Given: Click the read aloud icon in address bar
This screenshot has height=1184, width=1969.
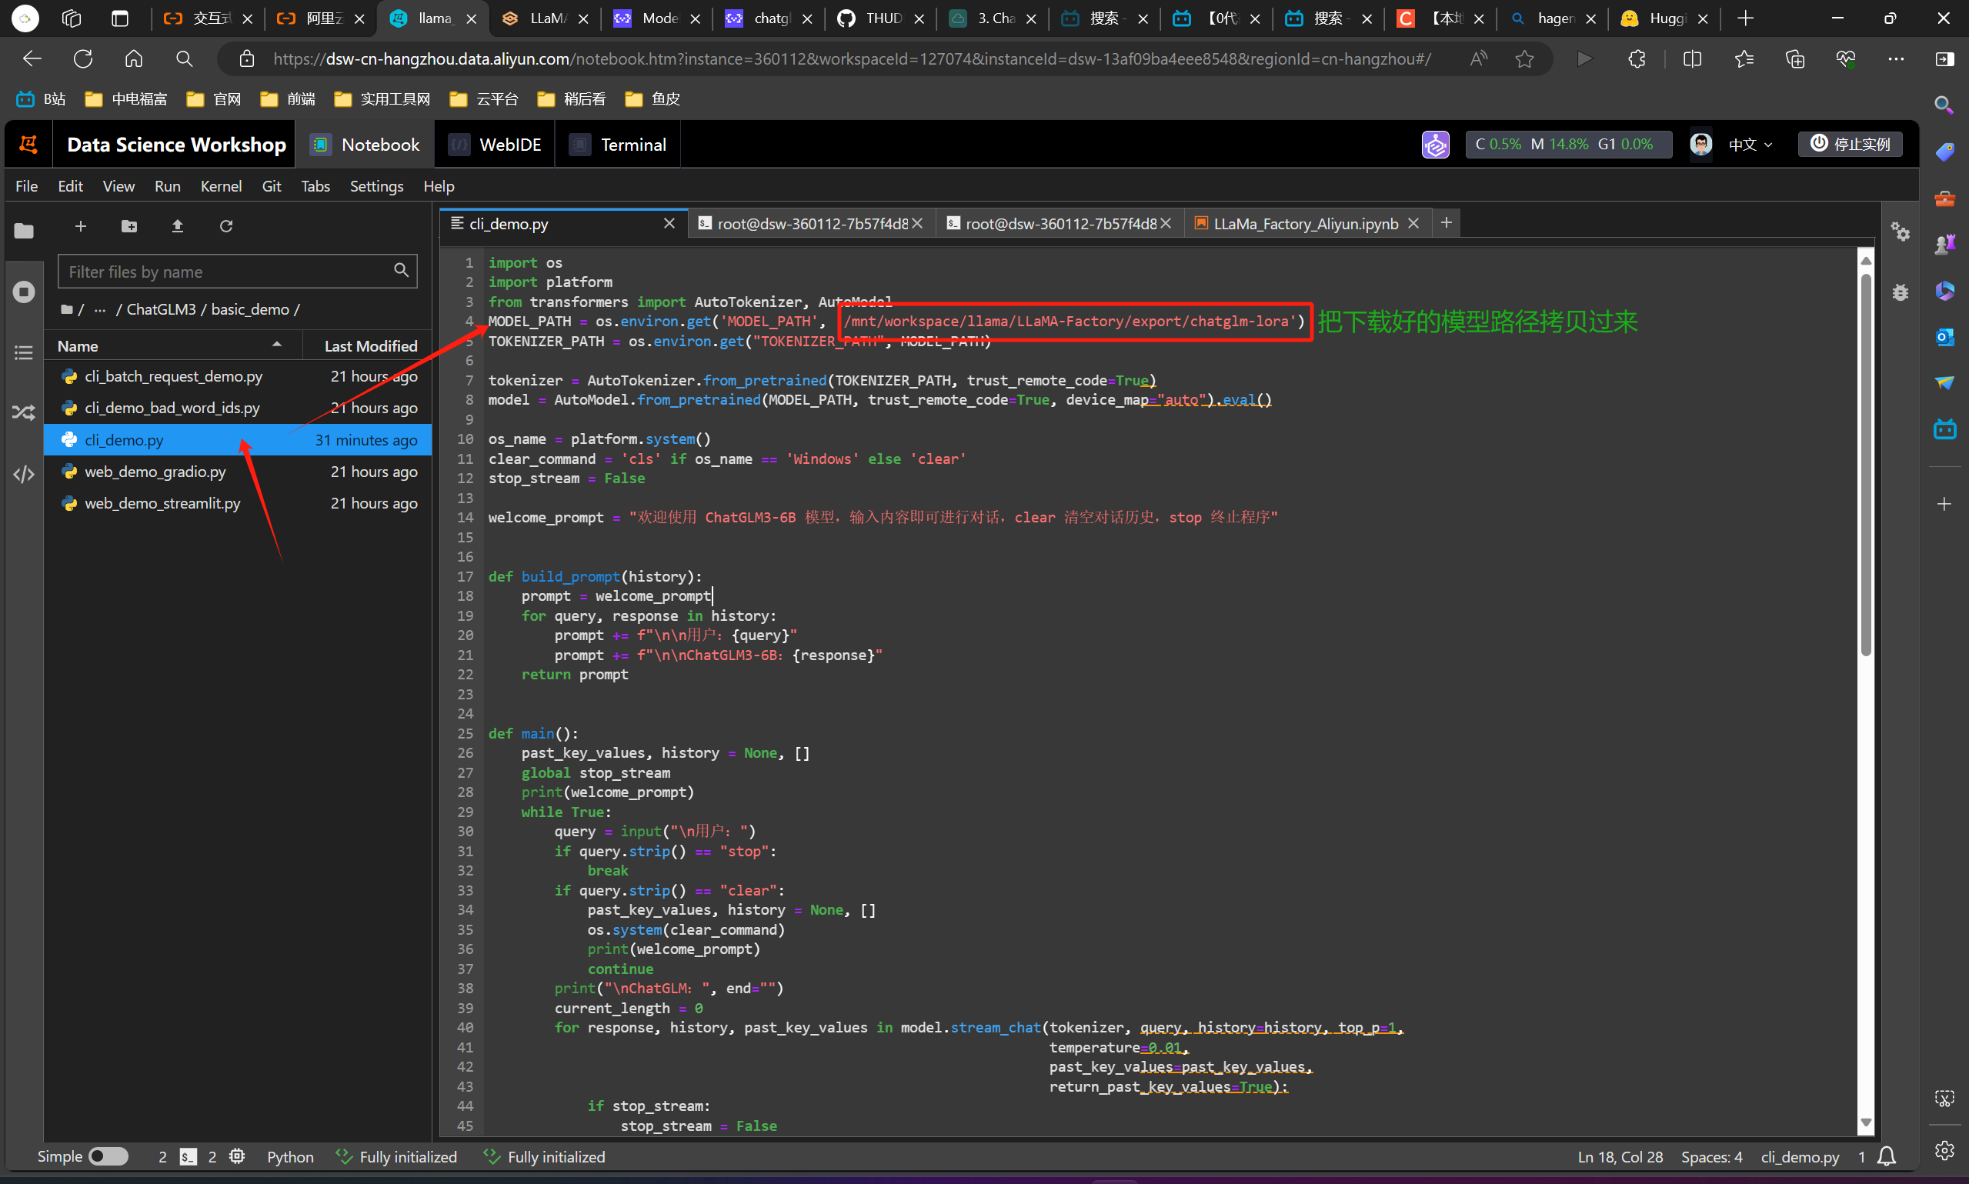Looking at the screenshot, I should coord(1478,58).
